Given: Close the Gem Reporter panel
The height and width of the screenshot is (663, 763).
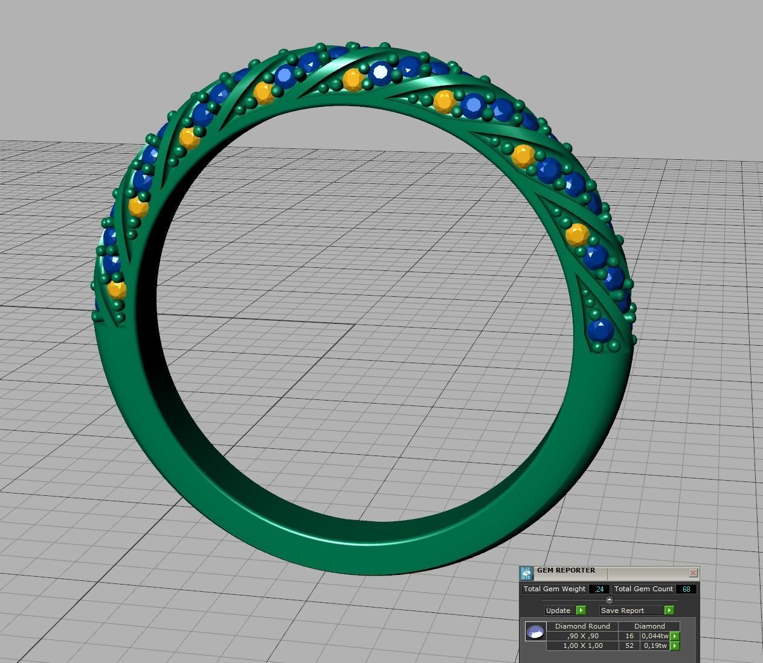Looking at the screenshot, I should coord(693,573).
